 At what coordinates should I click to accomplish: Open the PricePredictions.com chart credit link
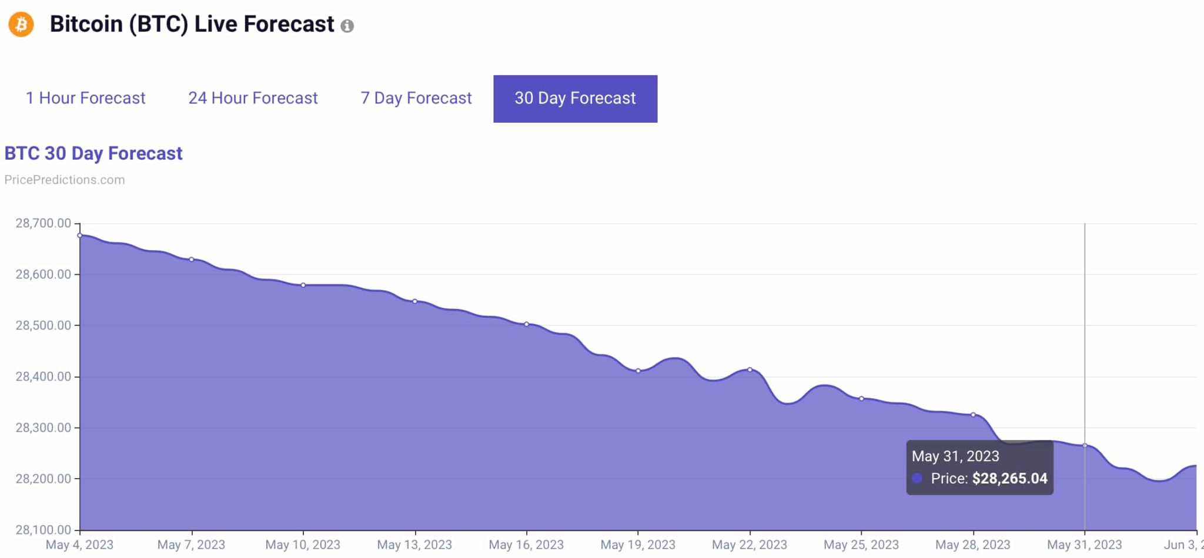point(65,180)
